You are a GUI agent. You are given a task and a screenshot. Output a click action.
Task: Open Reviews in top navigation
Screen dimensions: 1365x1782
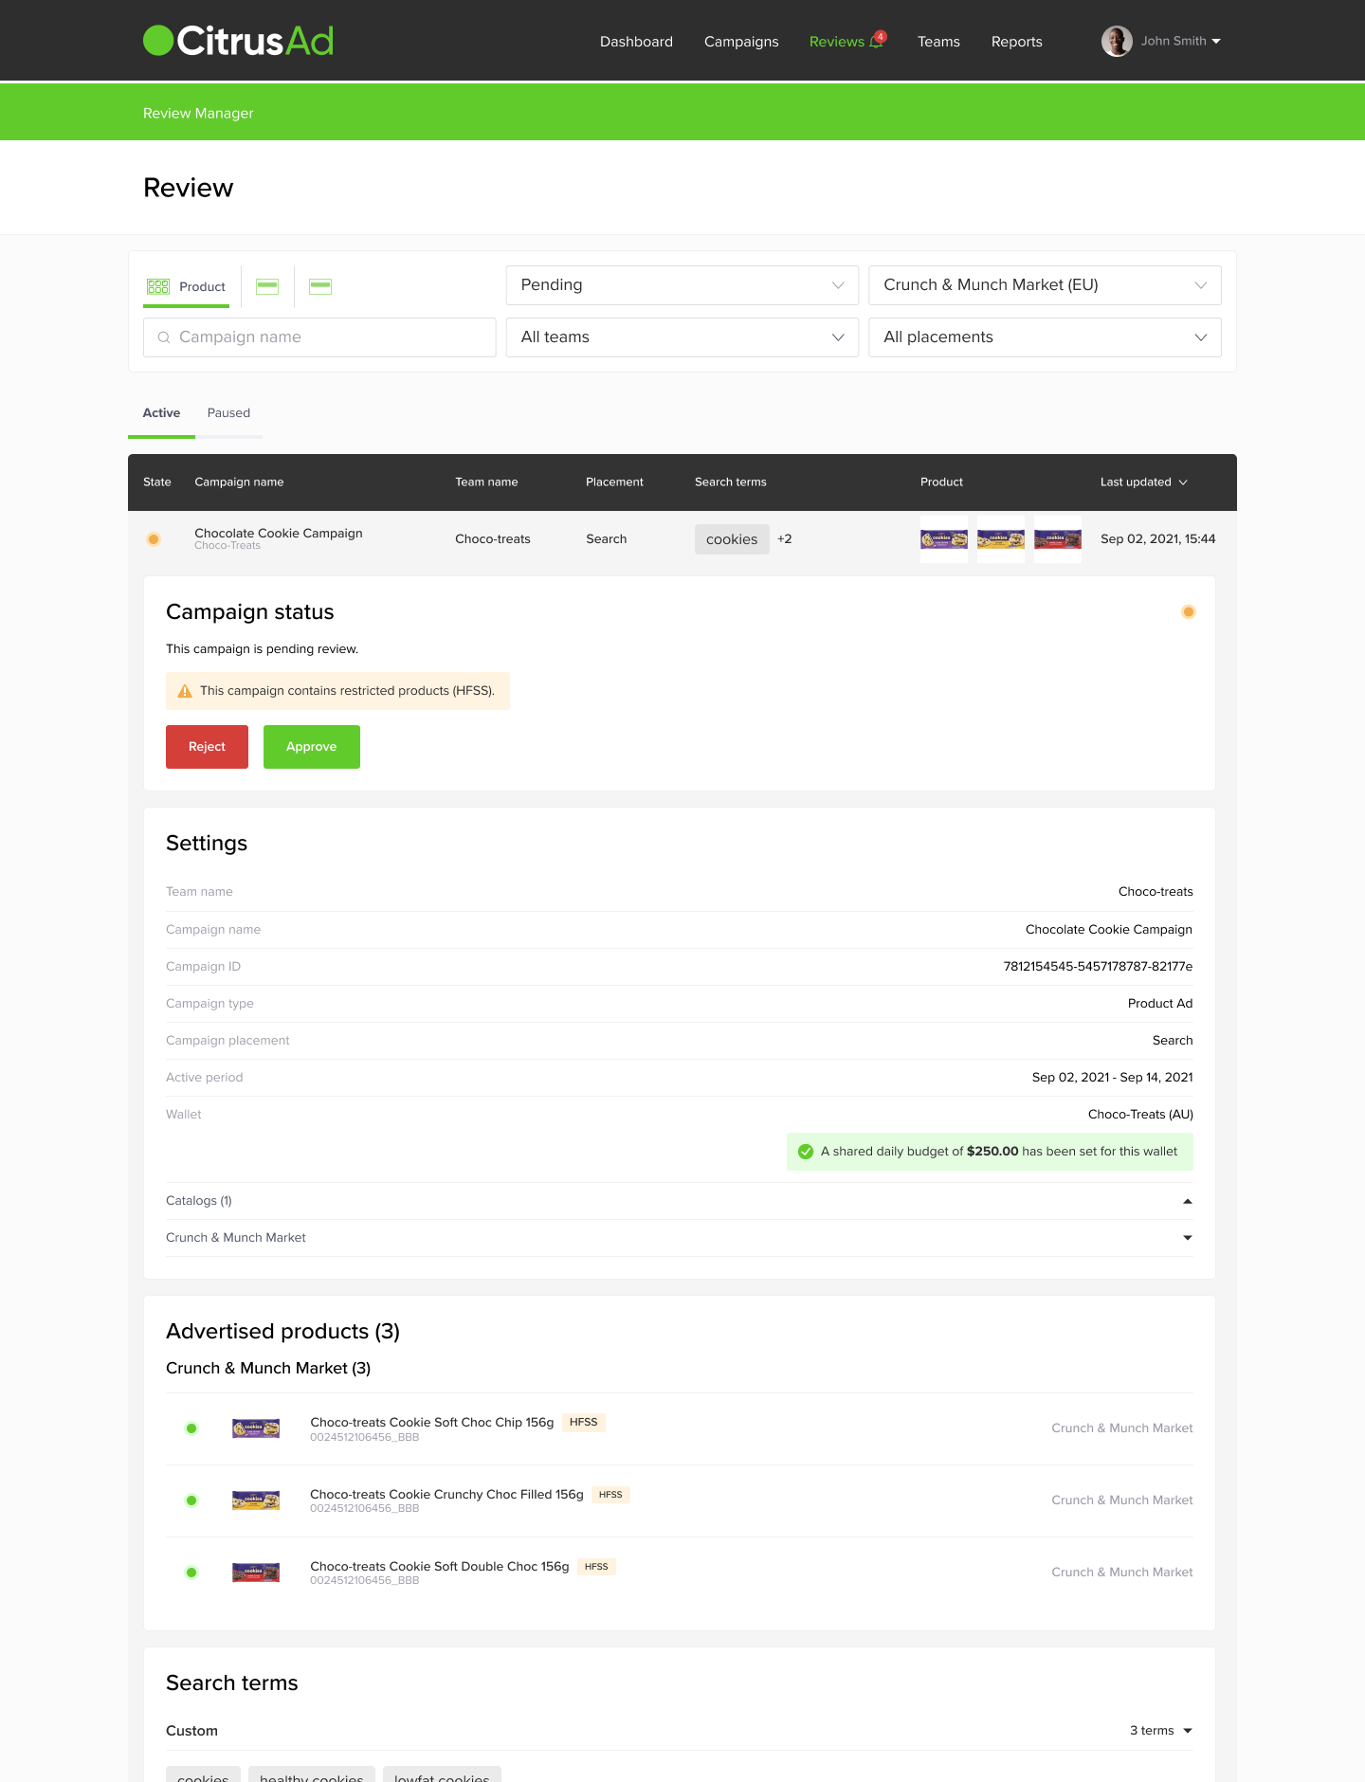837,42
